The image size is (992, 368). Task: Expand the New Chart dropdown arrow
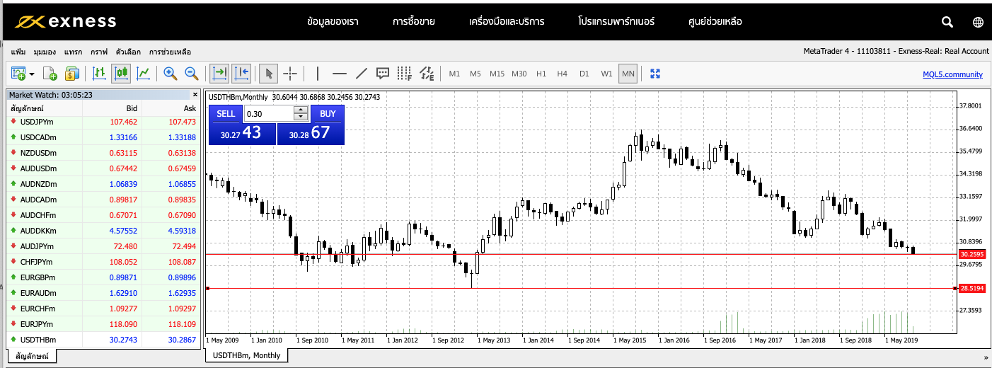32,74
